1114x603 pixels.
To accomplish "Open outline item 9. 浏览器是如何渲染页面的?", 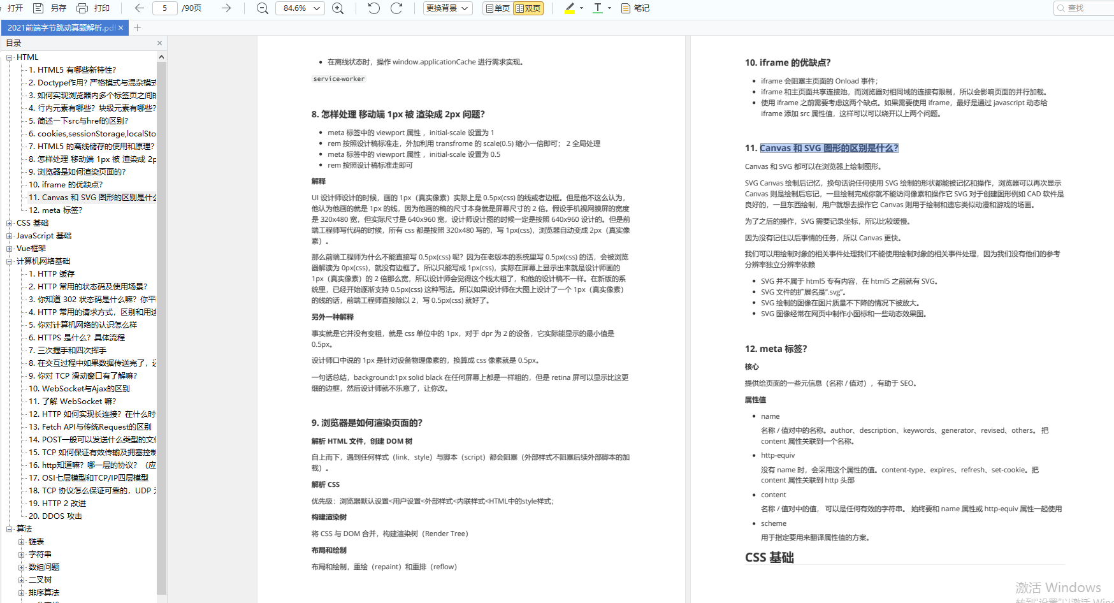I will (x=77, y=172).
